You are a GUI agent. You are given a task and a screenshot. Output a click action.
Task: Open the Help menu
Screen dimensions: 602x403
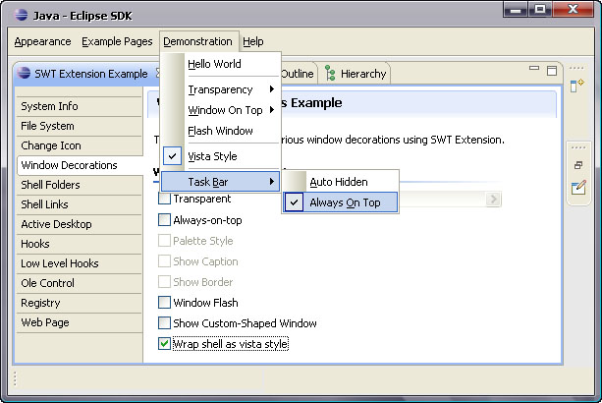click(x=253, y=41)
